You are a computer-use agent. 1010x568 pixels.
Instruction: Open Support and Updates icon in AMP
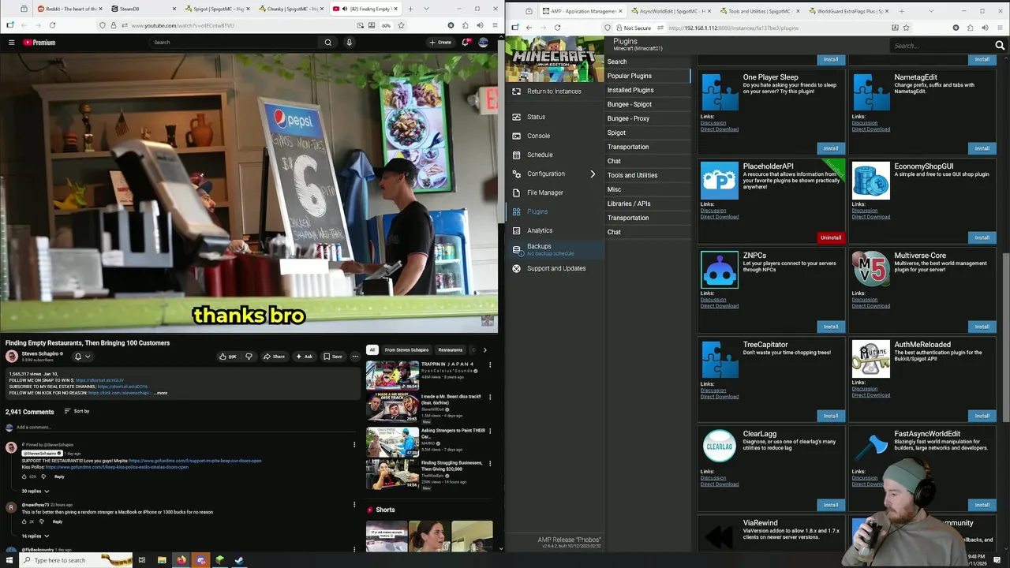(x=516, y=268)
